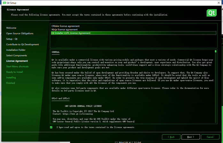
Task: Toggle MinGW 4.7 32-bit checkbox in background window
Action: click(x=116, y=142)
